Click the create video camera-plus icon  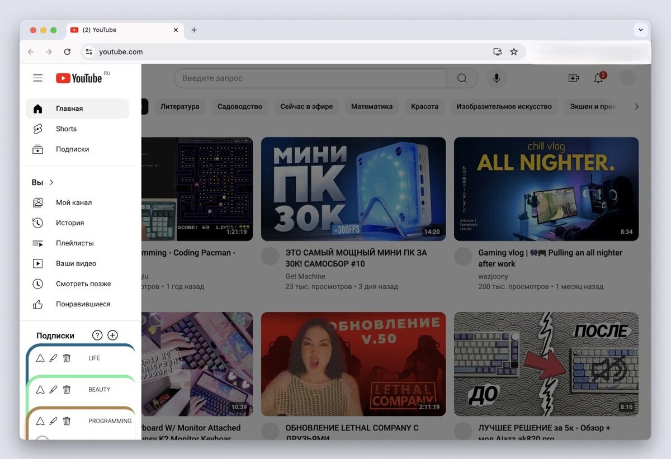click(574, 78)
